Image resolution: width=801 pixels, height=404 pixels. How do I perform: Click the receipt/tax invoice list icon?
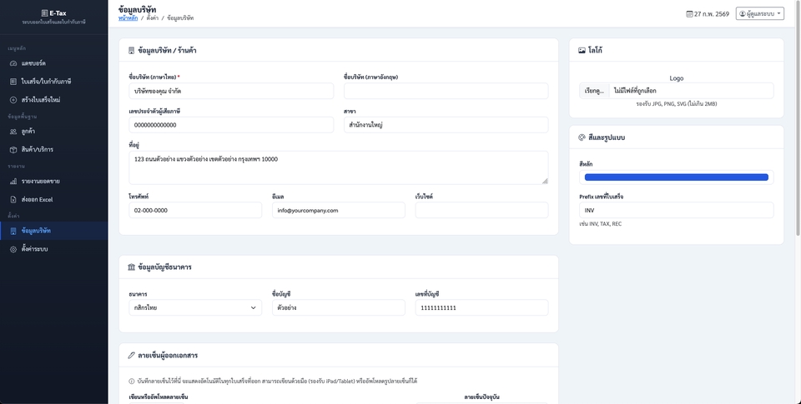pyautogui.click(x=13, y=82)
